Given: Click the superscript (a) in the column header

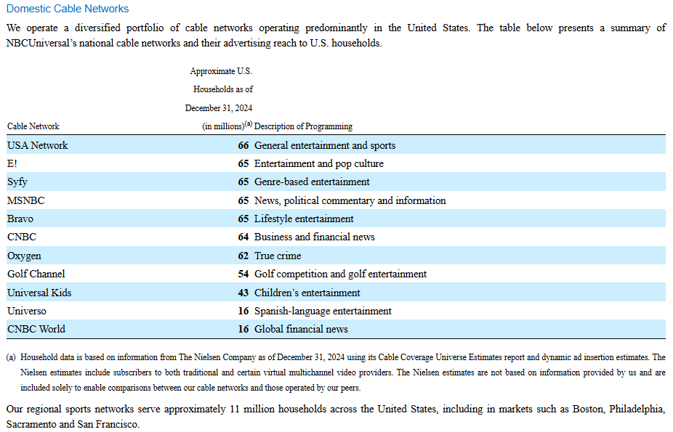Looking at the screenshot, I should click(x=249, y=124).
